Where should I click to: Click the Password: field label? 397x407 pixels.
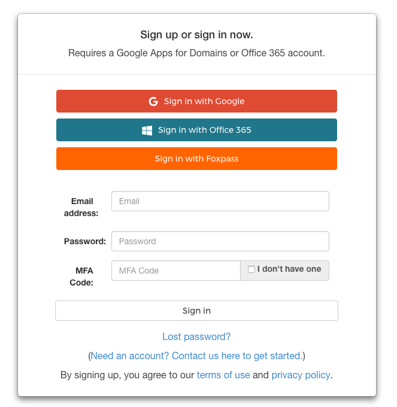85,241
